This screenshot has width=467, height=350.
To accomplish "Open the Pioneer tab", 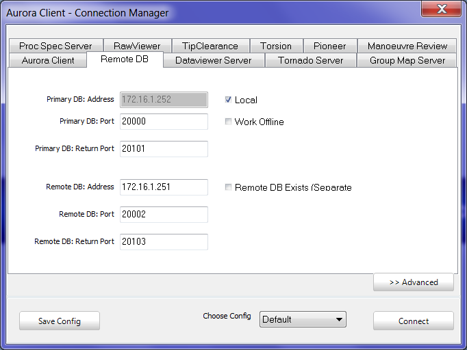I will 330,46.
